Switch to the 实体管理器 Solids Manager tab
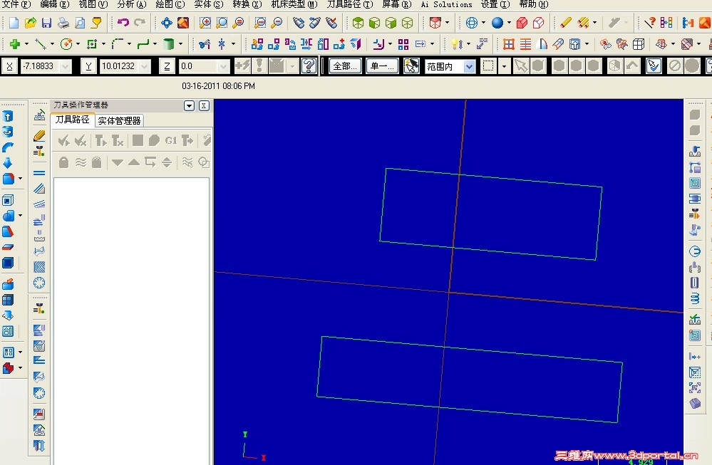Screen dimensions: 712x465 (120, 120)
